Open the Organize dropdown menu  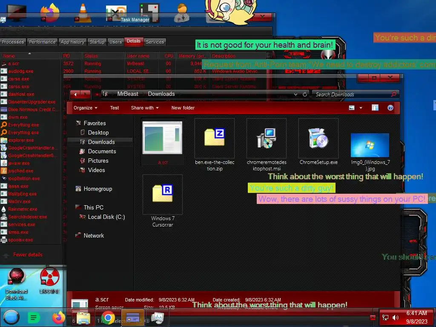[x=85, y=108]
